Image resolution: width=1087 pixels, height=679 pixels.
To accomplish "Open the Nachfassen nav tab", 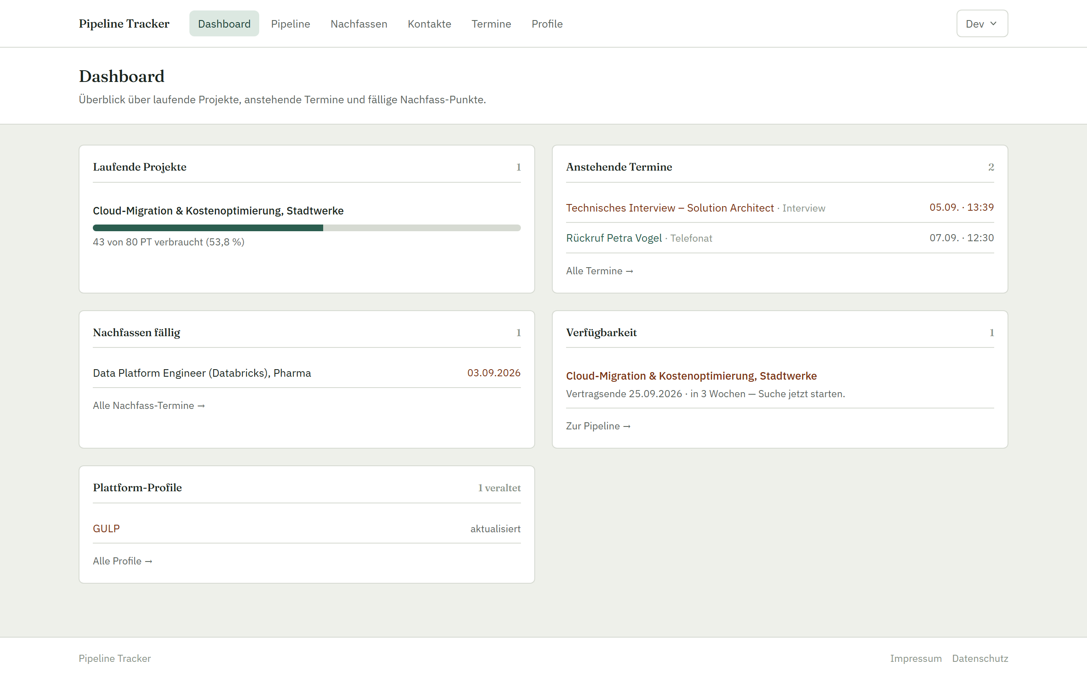I will pos(359,23).
